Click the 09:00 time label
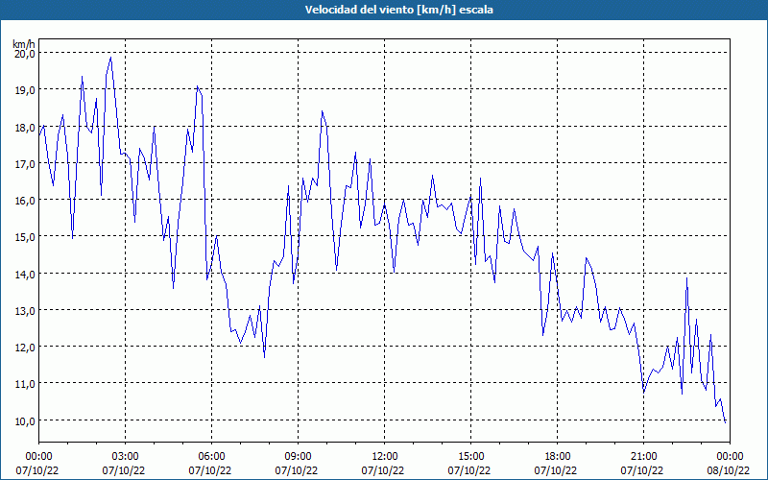The width and height of the screenshot is (768, 480). 298,457
